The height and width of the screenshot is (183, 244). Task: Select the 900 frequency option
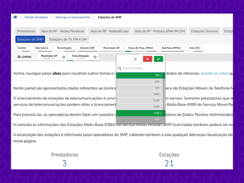(140, 88)
